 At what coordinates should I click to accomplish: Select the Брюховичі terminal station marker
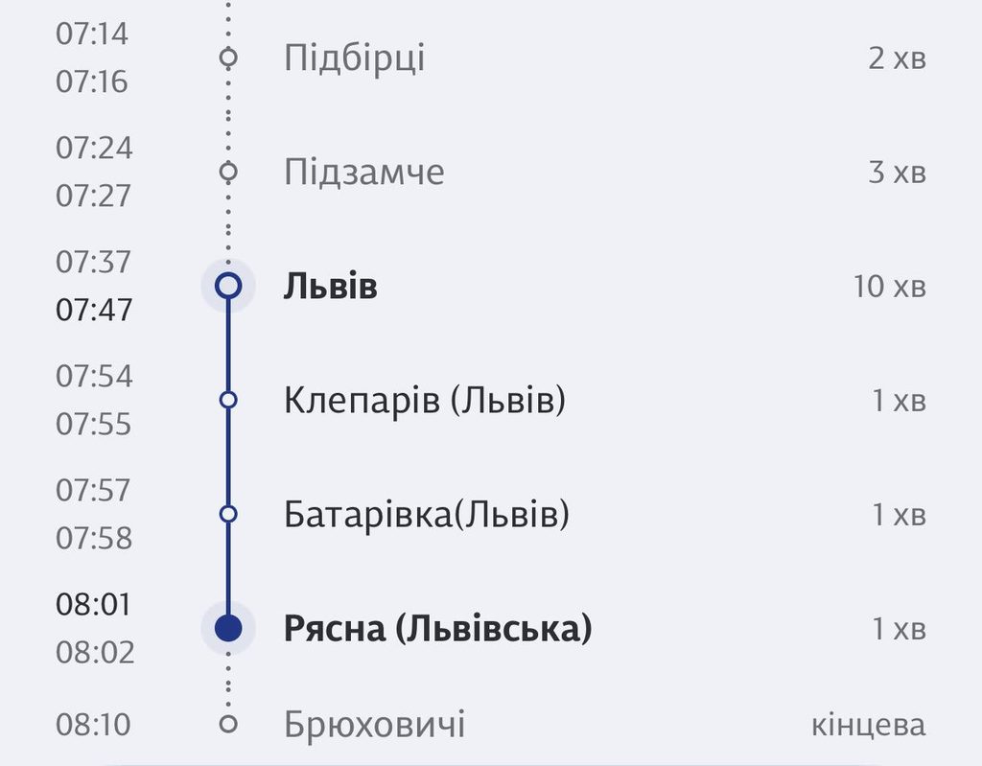(x=228, y=724)
